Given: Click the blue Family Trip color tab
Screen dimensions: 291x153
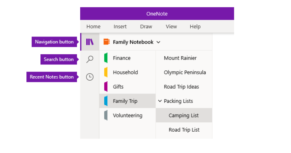Looking at the screenshot, I should point(106,101).
